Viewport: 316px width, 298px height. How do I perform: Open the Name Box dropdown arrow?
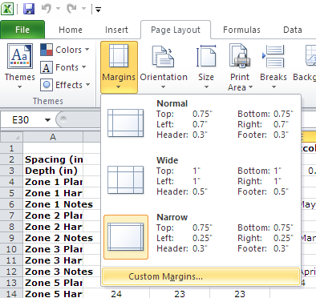(48, 120)
